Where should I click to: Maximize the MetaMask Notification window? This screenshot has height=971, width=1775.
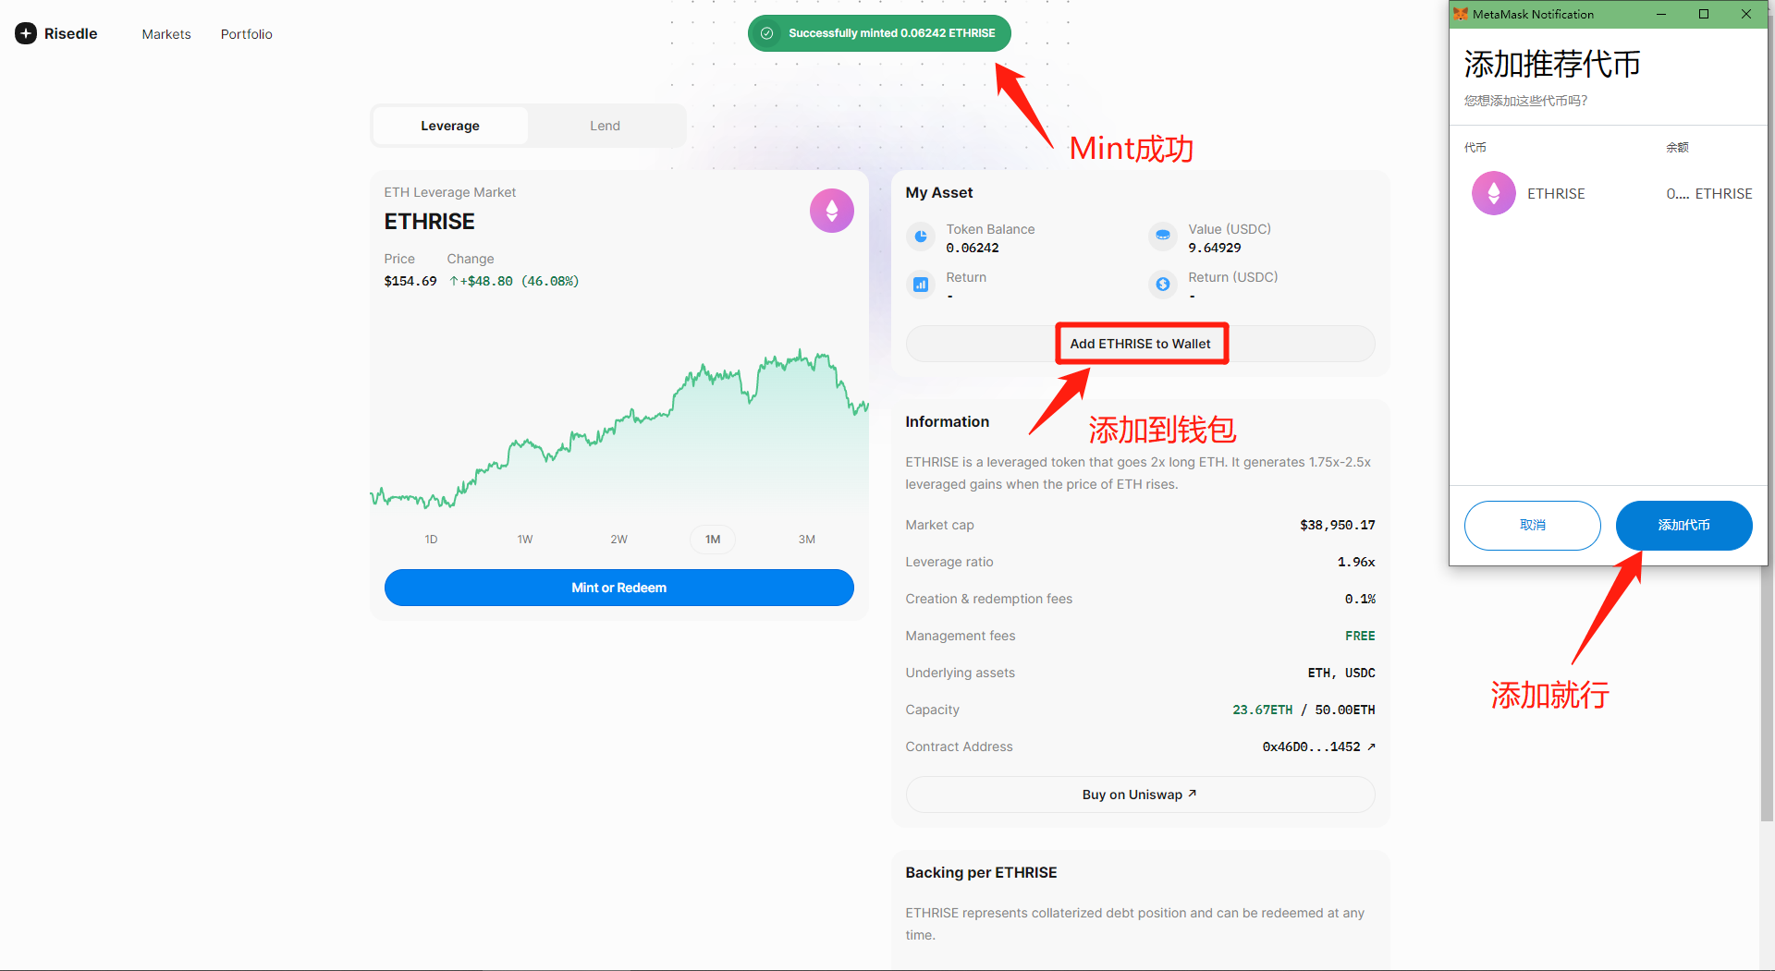tap(1704, 14)
